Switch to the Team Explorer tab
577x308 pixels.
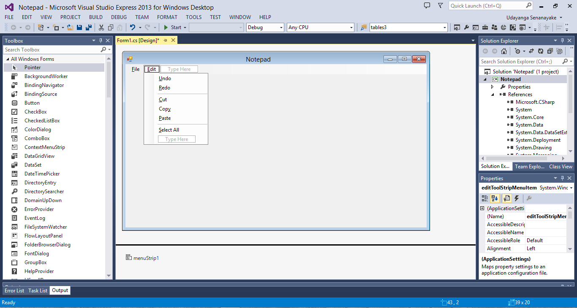[529, 166]
